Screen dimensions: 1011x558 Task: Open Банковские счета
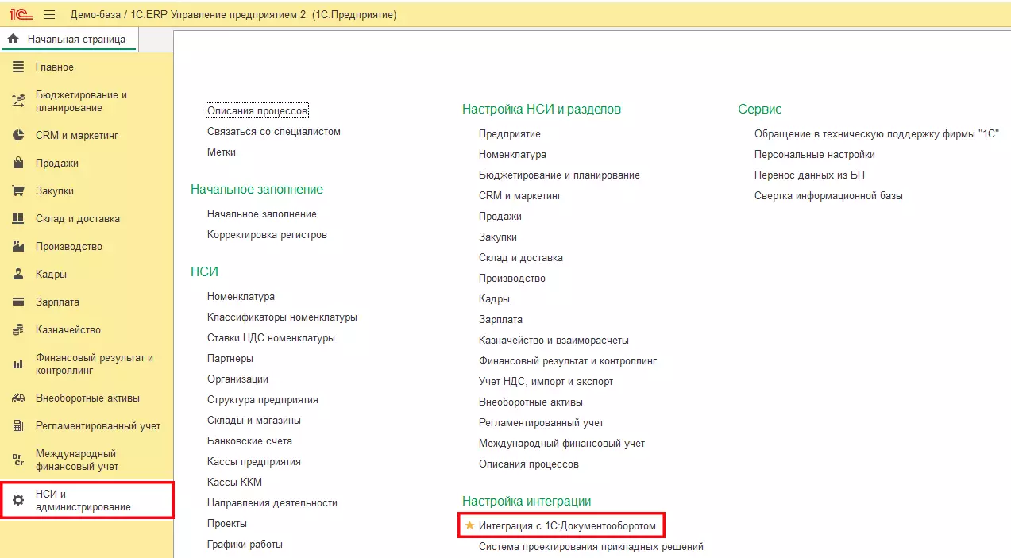pyautogui.click(x=249, y=441)
